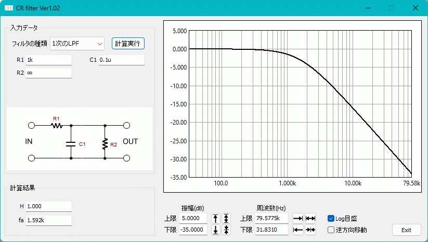
Task: Click the fa result field
Action: coord(48,220)
